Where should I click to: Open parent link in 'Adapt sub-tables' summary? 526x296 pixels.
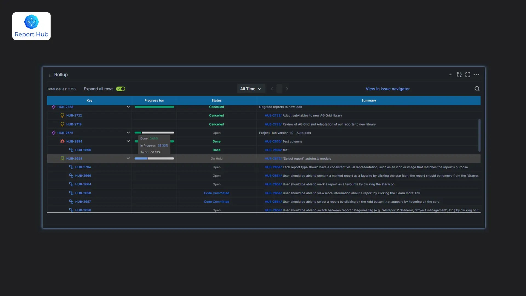tap(273, 115)
